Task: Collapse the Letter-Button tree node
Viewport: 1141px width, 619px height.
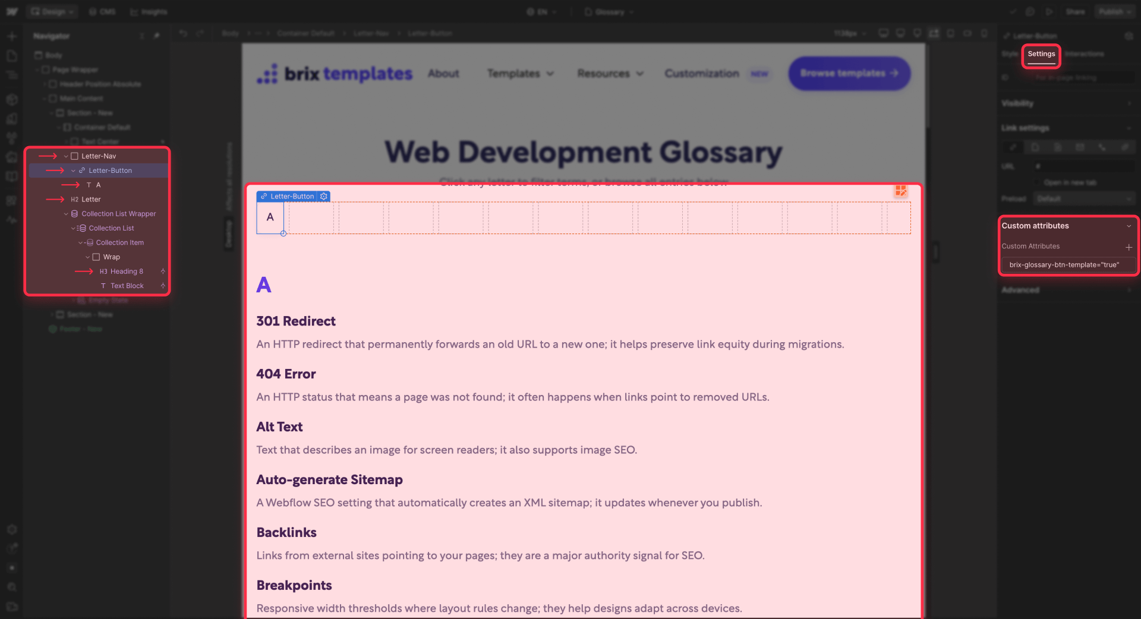Action: 73,170
